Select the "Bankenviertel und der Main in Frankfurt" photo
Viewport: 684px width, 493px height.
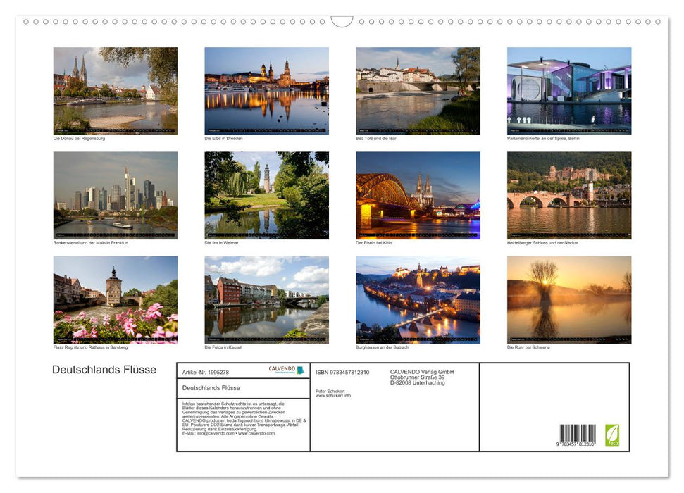point(116,195)
